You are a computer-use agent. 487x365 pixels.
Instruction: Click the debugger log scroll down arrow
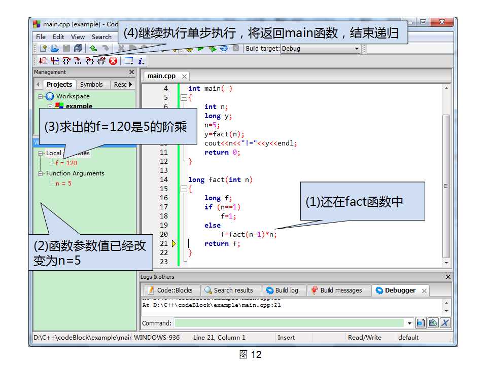tap(446, 311)
